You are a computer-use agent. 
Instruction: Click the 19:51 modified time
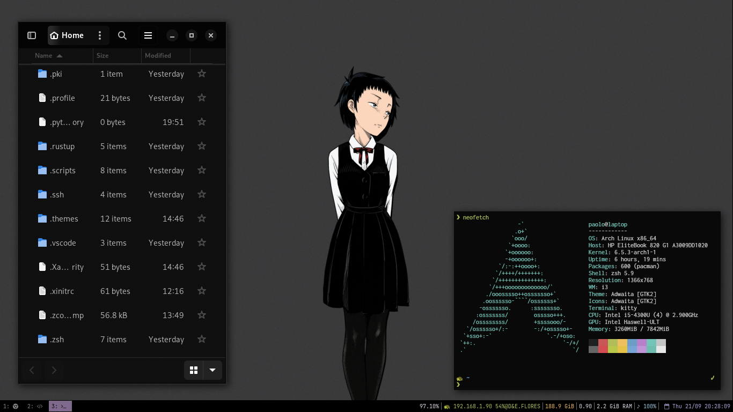click(173, 122)
